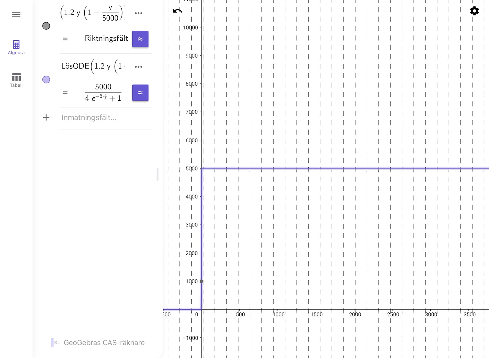Toggle approximation for the Riktningsfält result
Image resolution: width=489 pixels, height=358 pixels.
coord(140,39)
